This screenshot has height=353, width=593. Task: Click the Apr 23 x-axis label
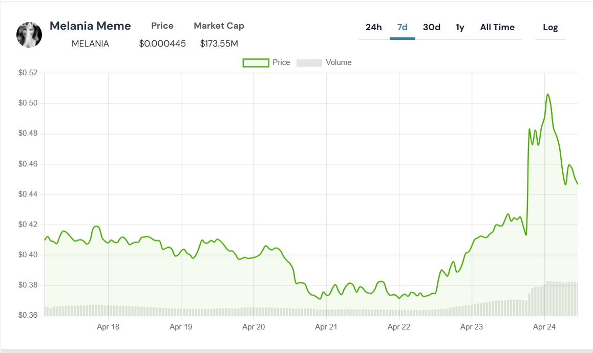pos(472,327)
